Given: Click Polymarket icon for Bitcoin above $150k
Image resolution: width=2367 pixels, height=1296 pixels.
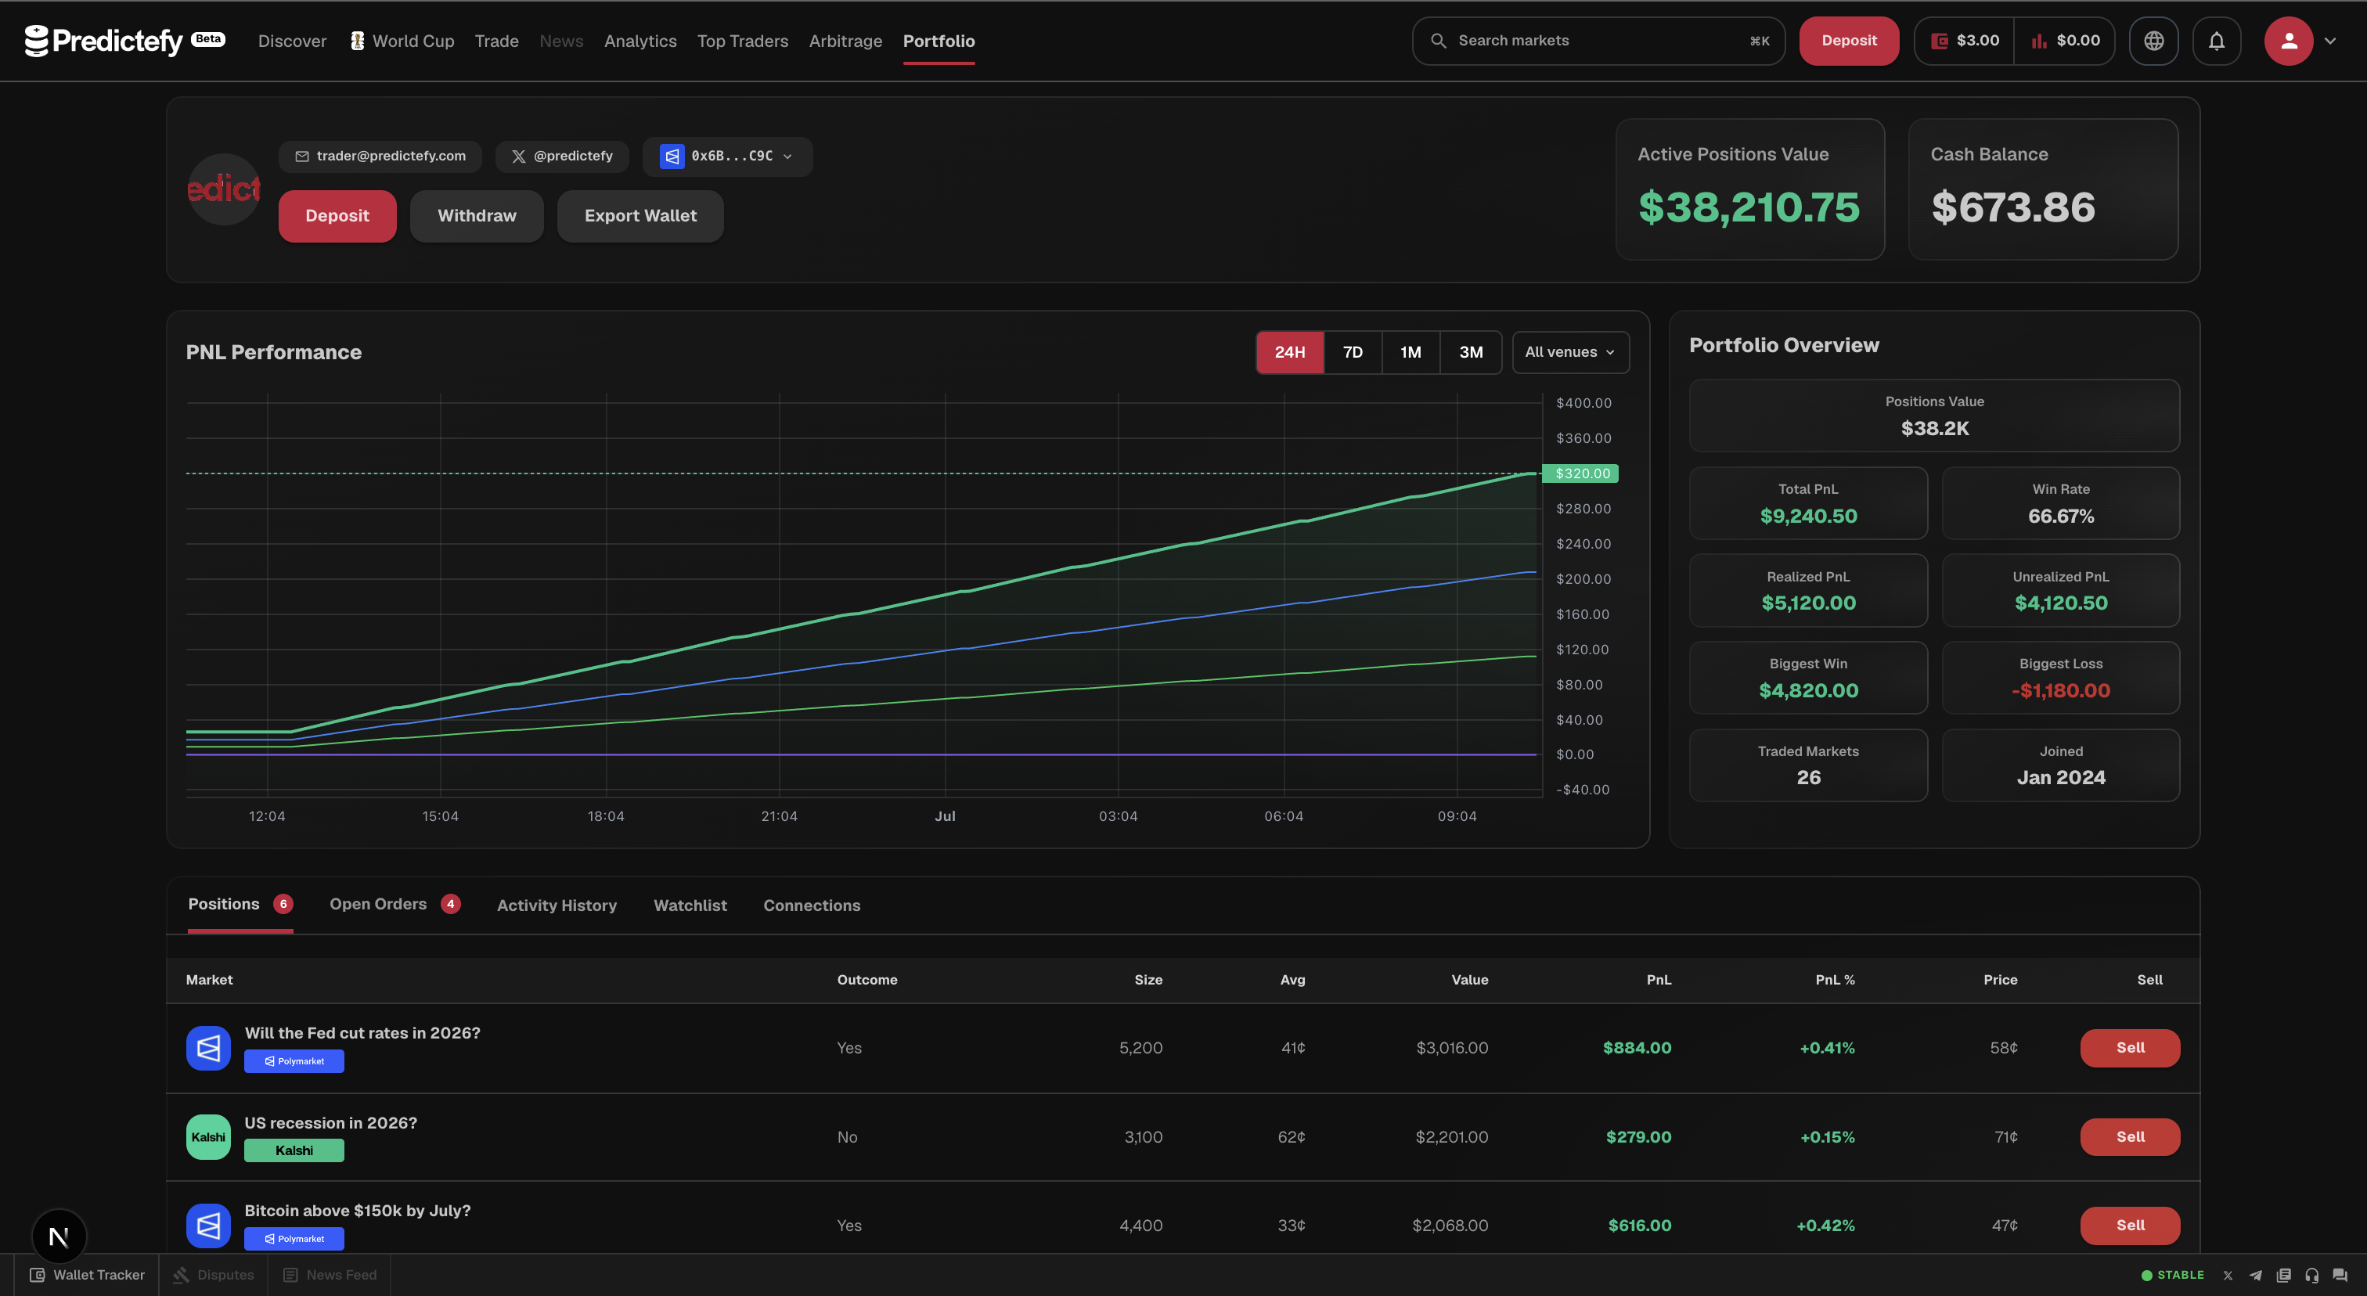Looking at the screenshot, I should 208,1226.
